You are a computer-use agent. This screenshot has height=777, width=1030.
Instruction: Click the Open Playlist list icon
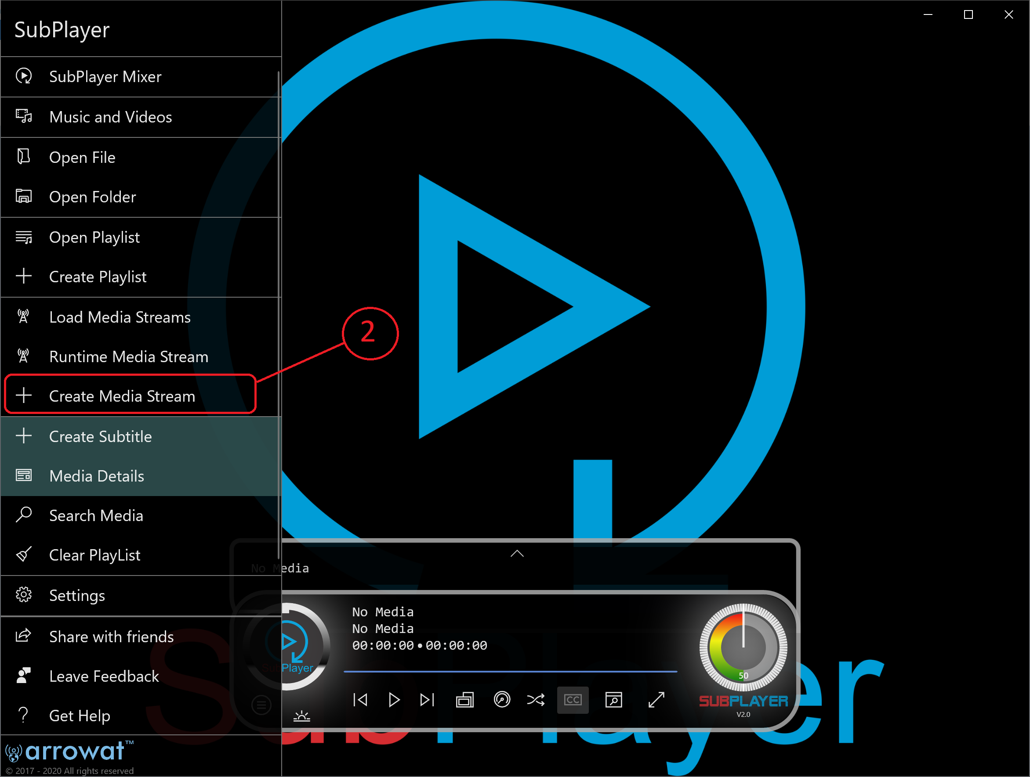[24, 237]
